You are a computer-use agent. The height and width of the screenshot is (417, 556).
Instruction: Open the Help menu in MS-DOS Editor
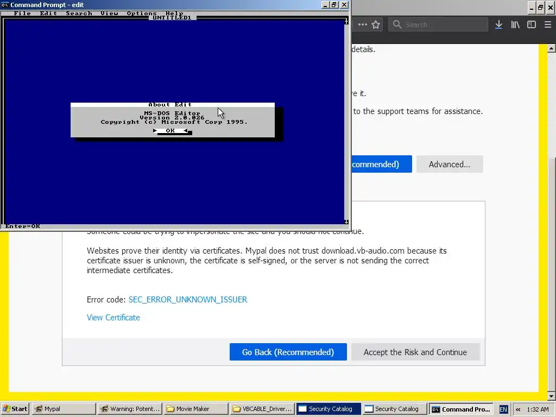pyautogui.click(x=174, y=13)
